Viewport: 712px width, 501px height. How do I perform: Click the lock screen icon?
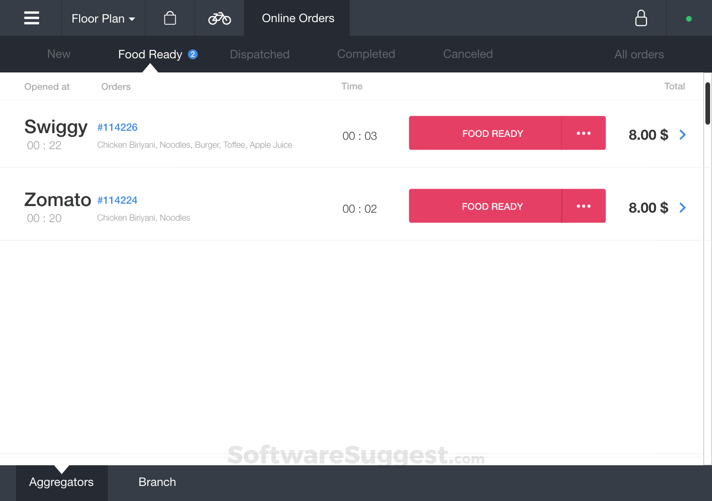[641, 18]
